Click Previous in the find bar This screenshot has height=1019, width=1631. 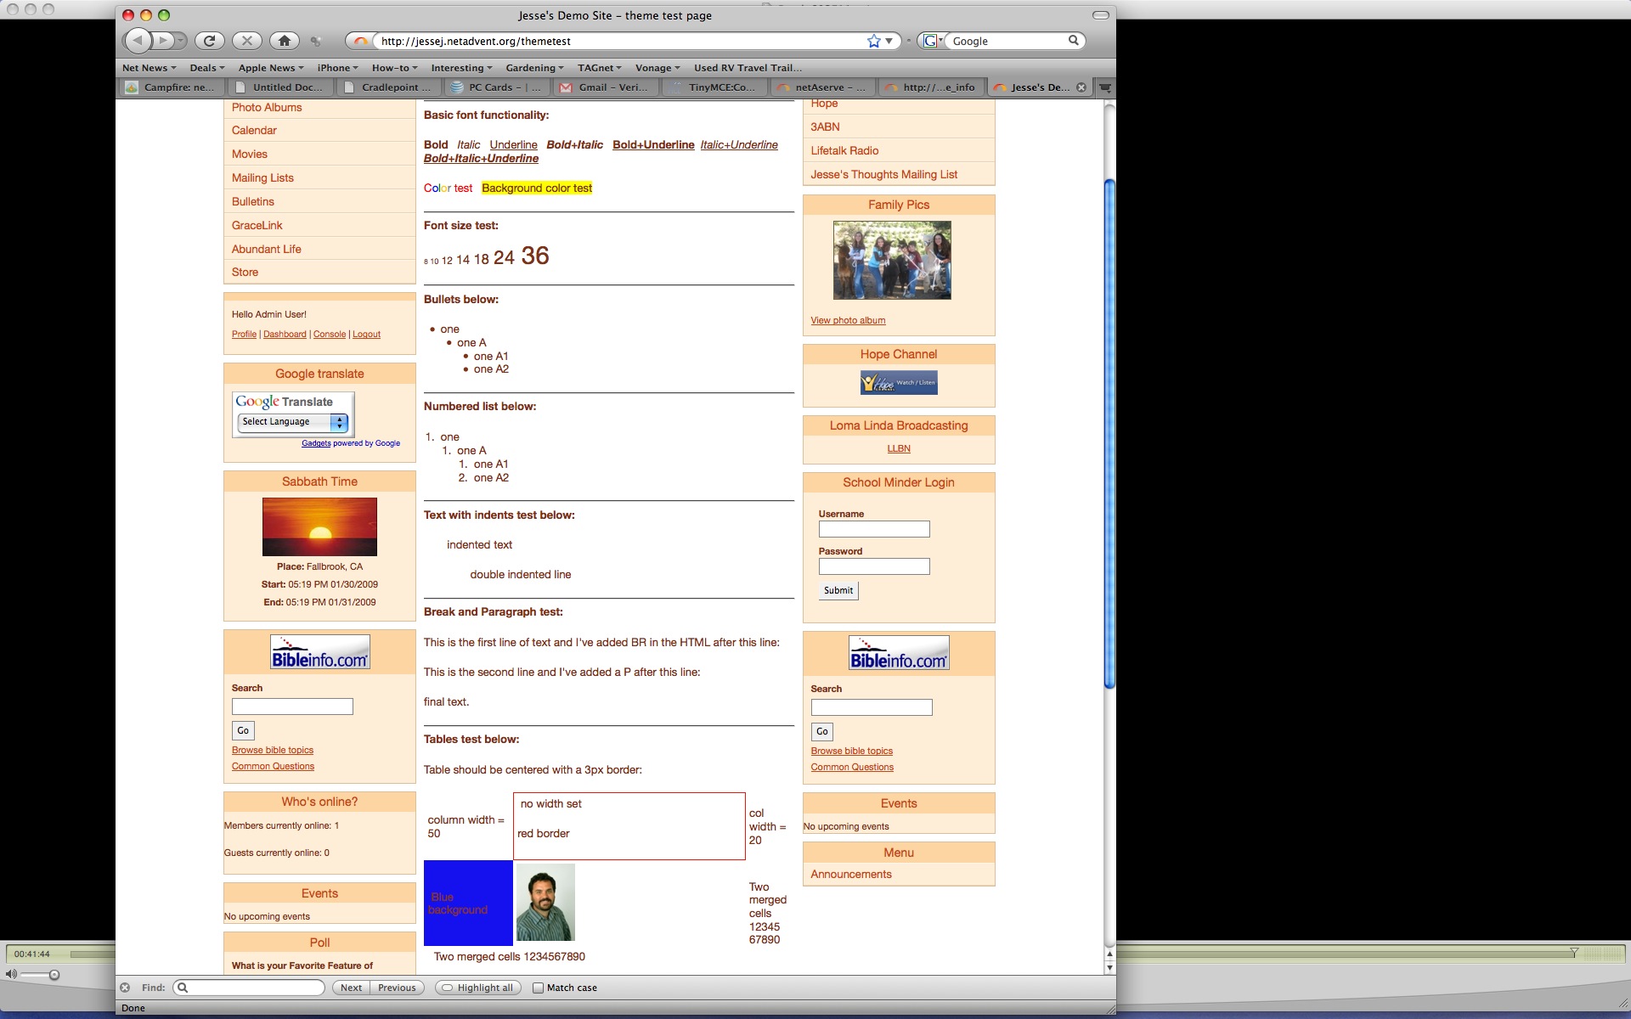click(397, 988)
